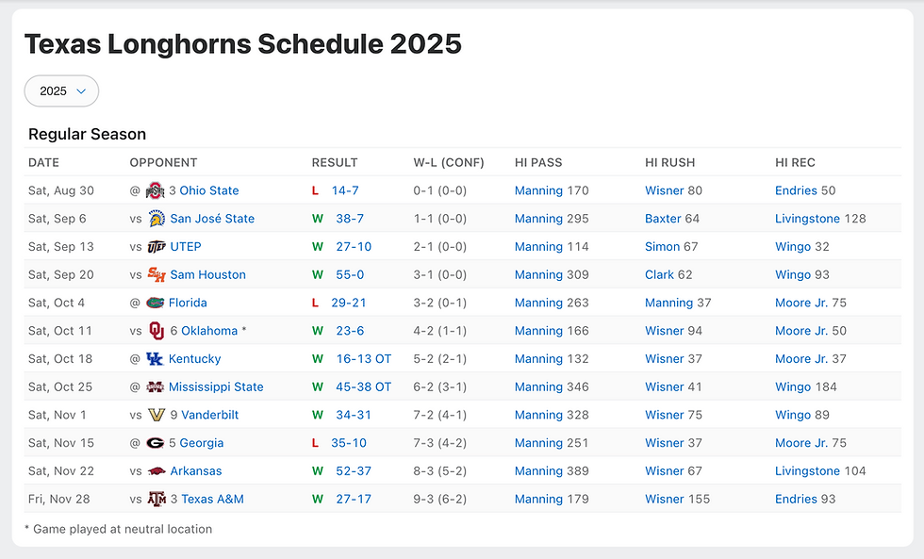The image size is (924, 559).
Task: Click the Texas A&M Aggies logo
Action: 156,500
